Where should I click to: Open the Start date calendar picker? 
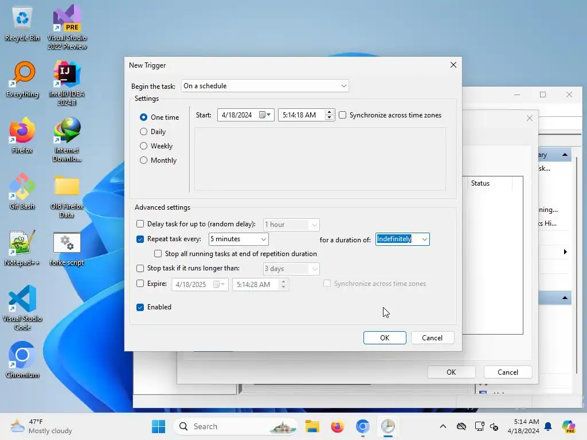pos(265,115)
